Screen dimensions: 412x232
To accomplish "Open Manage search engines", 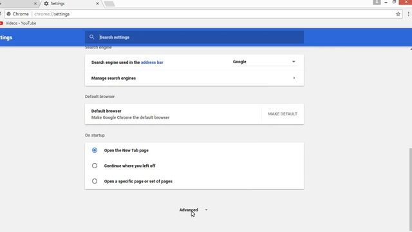I will [194, 78].
